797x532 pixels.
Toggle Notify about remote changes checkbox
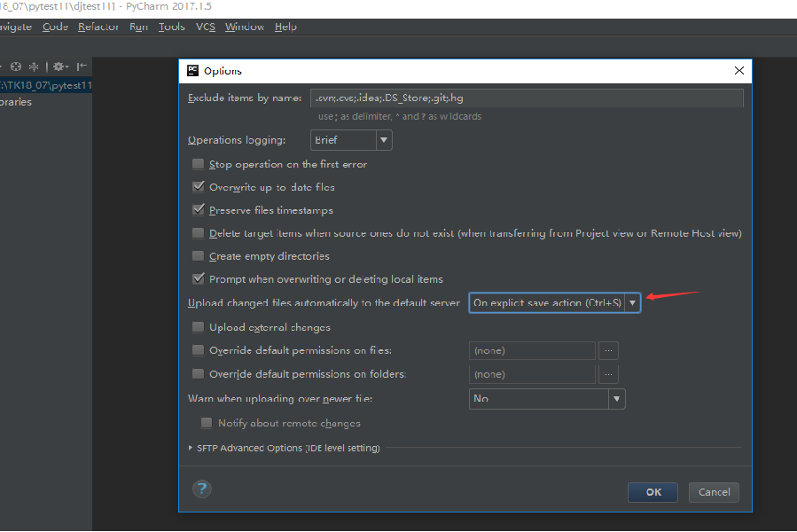tap(207, 423)
